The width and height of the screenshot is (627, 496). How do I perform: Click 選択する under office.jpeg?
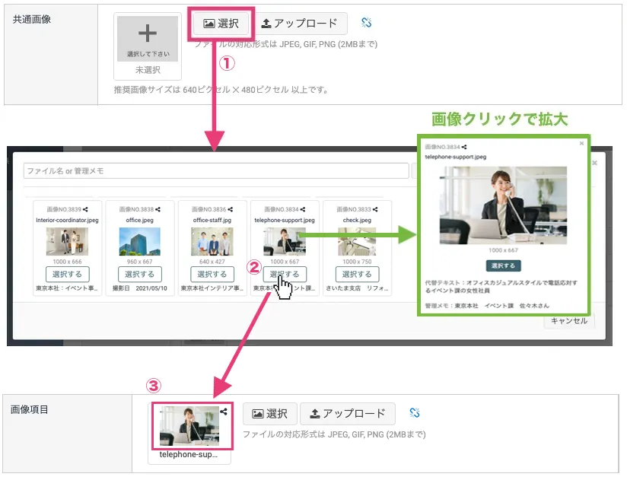[140, 274]
